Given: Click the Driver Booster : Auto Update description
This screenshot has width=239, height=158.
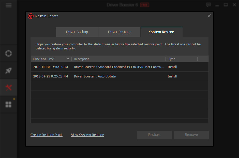Looking at the screenshot, I should pos(95,76).
